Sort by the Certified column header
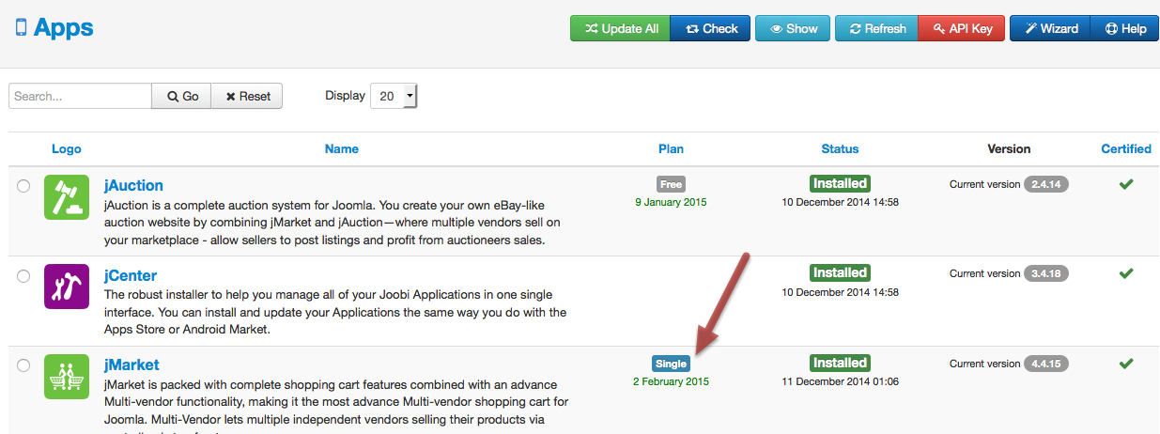Viewport: 1160px width, 434px height. [x=1126, y=148]
